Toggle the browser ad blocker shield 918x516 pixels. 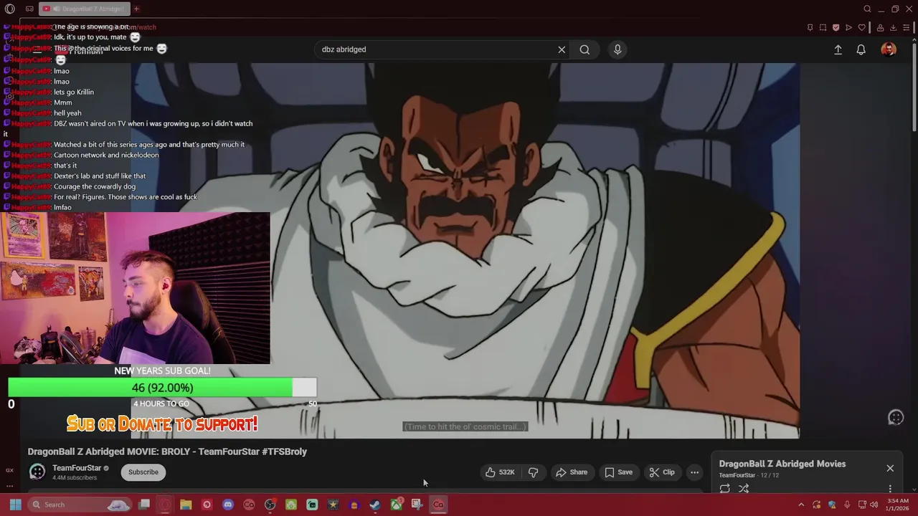(836, 27)
